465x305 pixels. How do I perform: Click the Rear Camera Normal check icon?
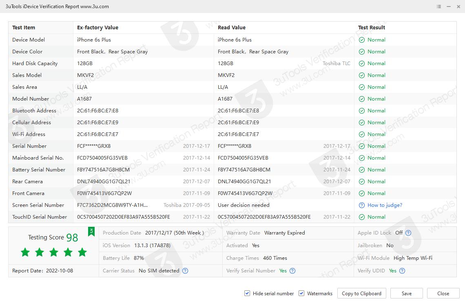pyautogui.click(x=362, y=182)
